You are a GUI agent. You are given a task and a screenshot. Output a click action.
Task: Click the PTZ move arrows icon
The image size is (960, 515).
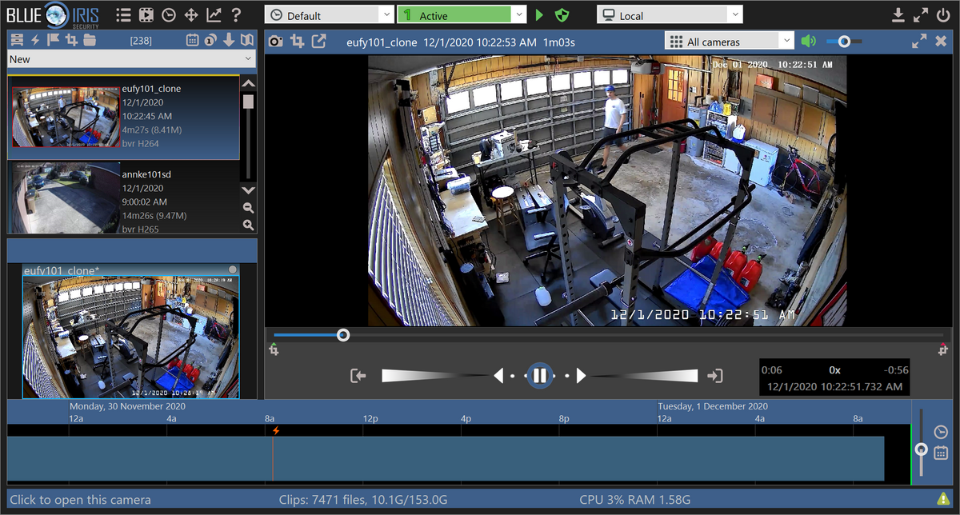[x=191, y=14]
